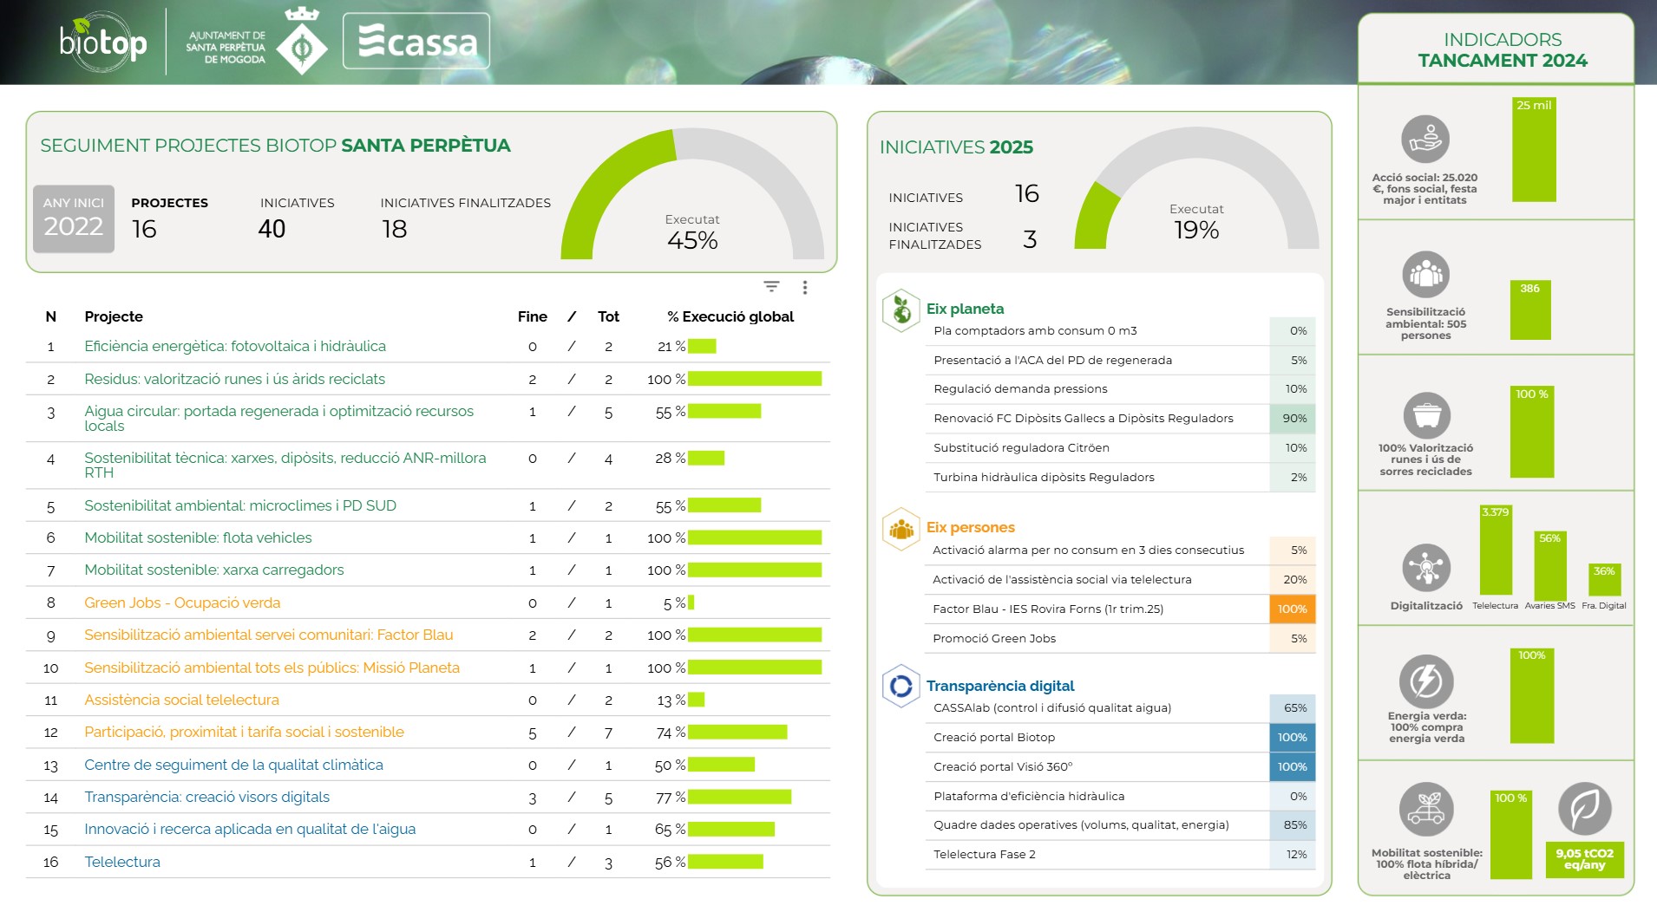The image size is (1657, 912).
Task: Sort the table by Projecte column header
Action: point(114,316)
